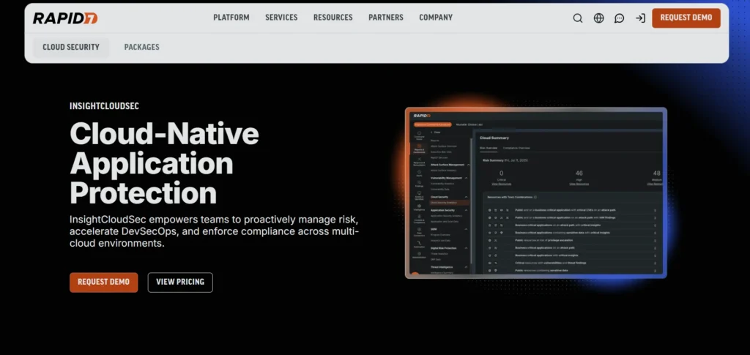Click Findings icon in preview sidebar
750x355 pixels.
[419, 184]
